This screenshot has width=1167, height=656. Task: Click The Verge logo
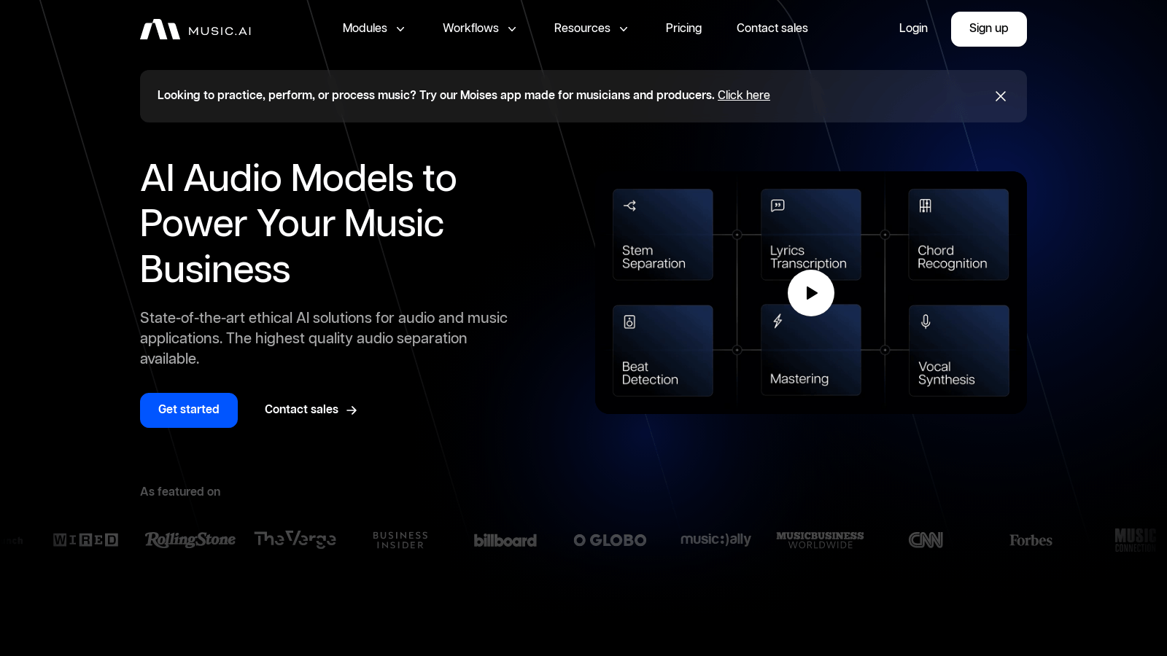[295, 539]
